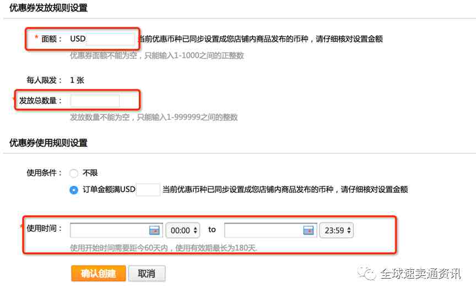Select the 订单金额满USD radio option
This screenshot has height=294, width=476.
74,190
